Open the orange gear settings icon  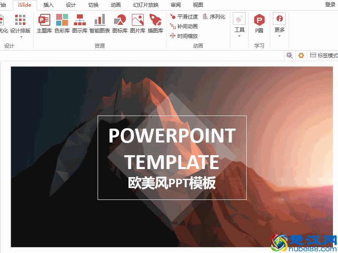click(301, 55)
